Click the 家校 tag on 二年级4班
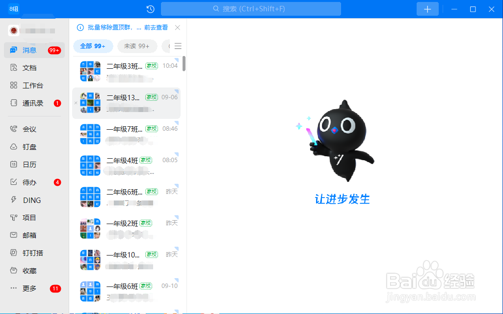This screenshot has height=314, width=503. pyautogui.click(x=146, y=160)
